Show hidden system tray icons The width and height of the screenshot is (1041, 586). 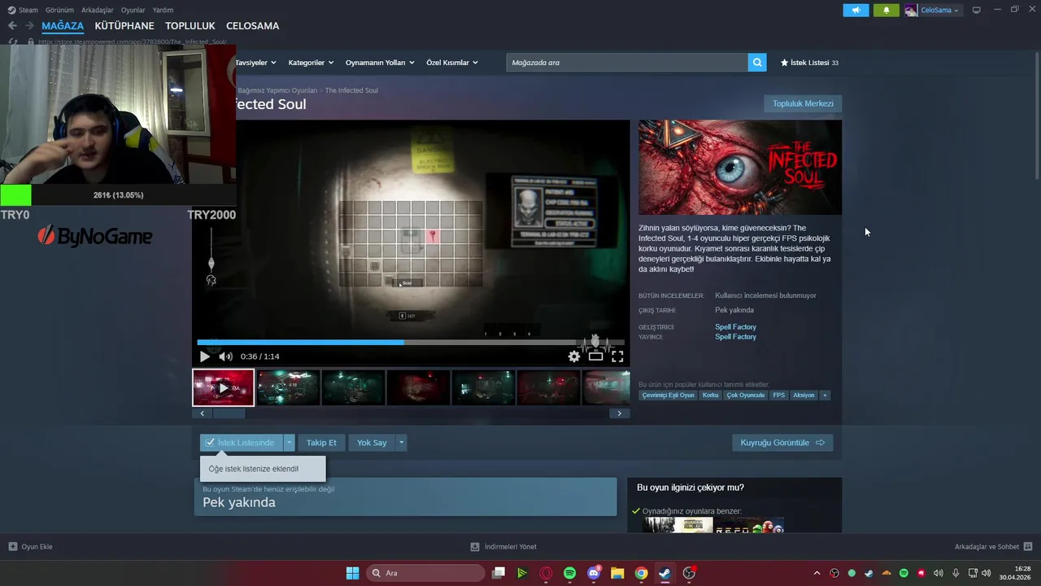(817, 573)
